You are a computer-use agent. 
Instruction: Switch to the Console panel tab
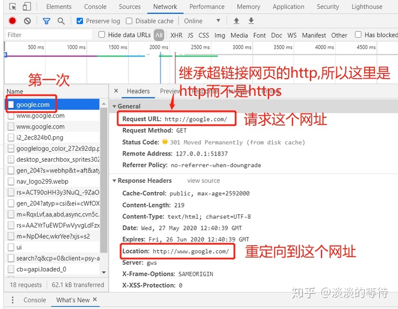coord(96,7)
